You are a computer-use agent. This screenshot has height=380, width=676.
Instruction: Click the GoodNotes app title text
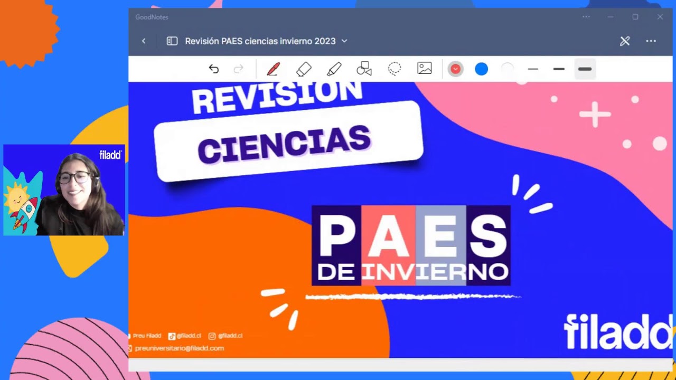[152, 17]
